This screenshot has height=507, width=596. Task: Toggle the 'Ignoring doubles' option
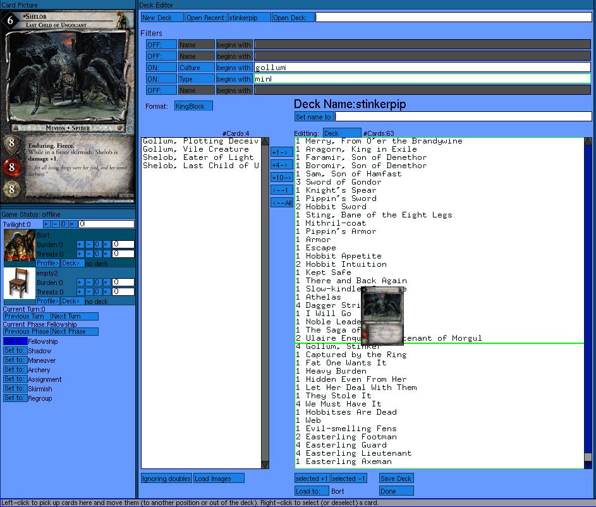click(x=166, y=478)
